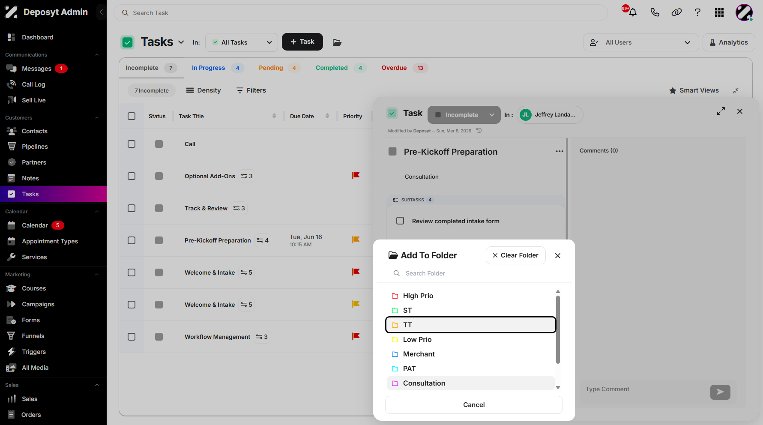The image size is (763, 425).
Task: Check the Review completed intake form subtask
Action: click(400, 221)
